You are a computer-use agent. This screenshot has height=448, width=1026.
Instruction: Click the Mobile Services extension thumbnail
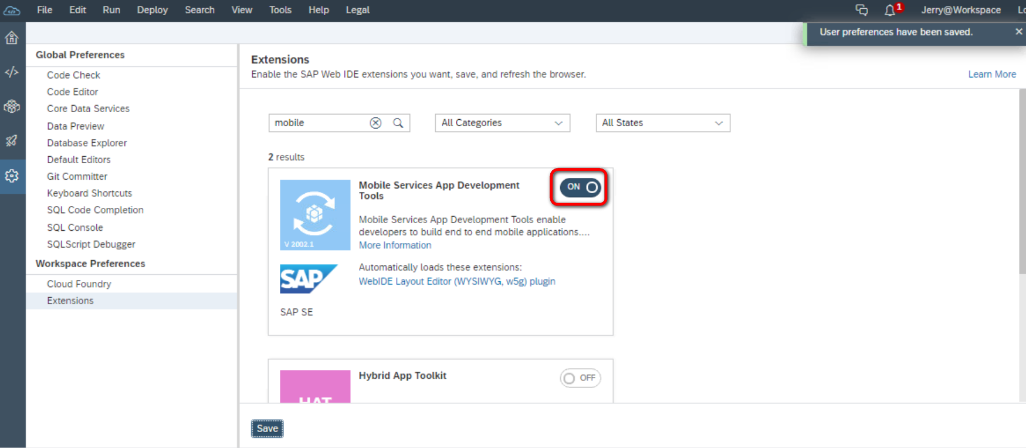pos(315,215)
